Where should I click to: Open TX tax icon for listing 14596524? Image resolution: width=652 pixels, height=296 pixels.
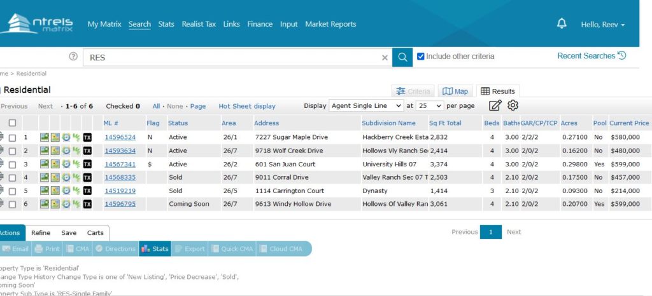pyautogui.click(x=87, y=137)
